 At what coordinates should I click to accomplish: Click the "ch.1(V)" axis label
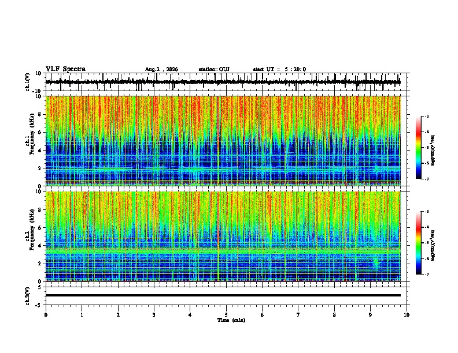pyautogui.click(x=28, y=82)
